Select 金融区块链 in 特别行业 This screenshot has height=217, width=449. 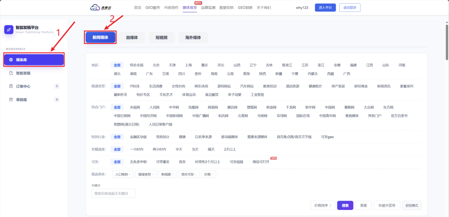(x=138, y=137)
